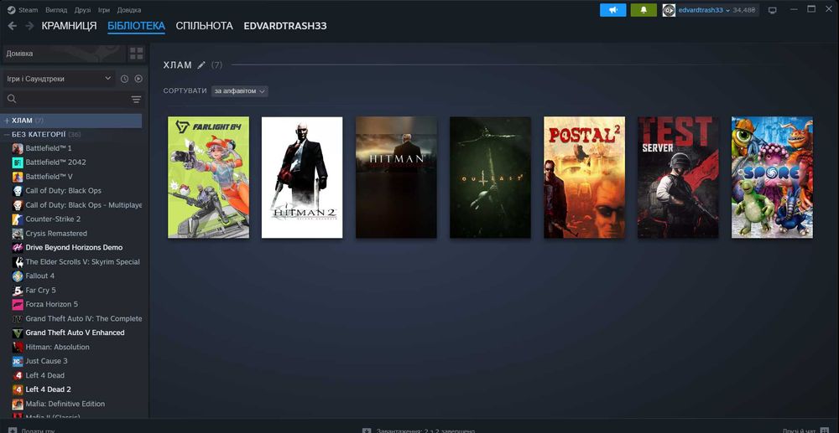Open the EDVARDTRASH33 profile tab
839x433 pixels.
pyautogui.click(x=285, y=26)
